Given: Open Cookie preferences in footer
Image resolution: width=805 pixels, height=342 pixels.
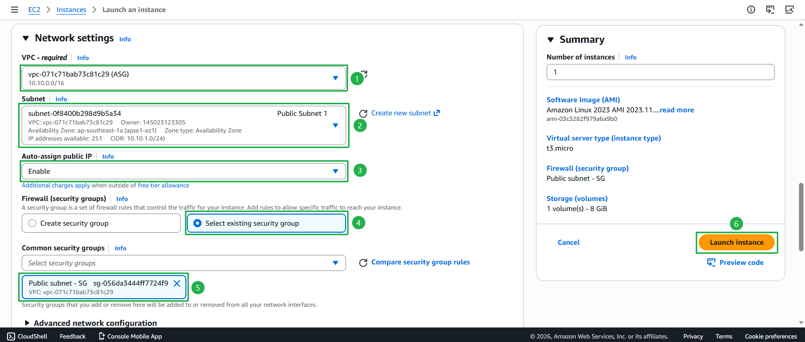Looking at the screenshot, I should (x=771, y=336).
